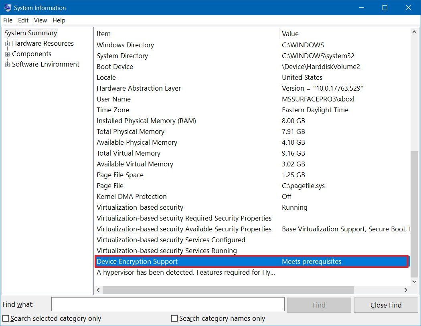Expand the Hardware Resources tree node
421x326 pixels.
point(8,43)
